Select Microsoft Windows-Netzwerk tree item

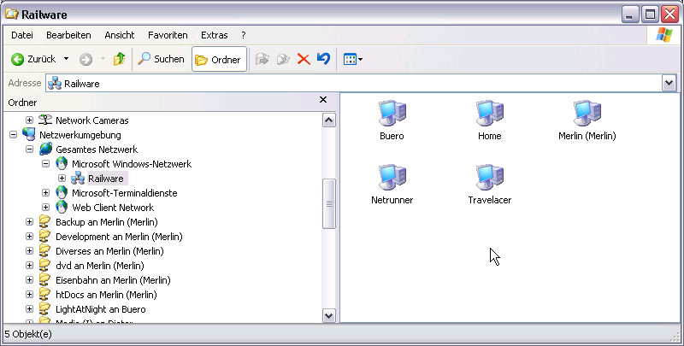pos(132,164)
